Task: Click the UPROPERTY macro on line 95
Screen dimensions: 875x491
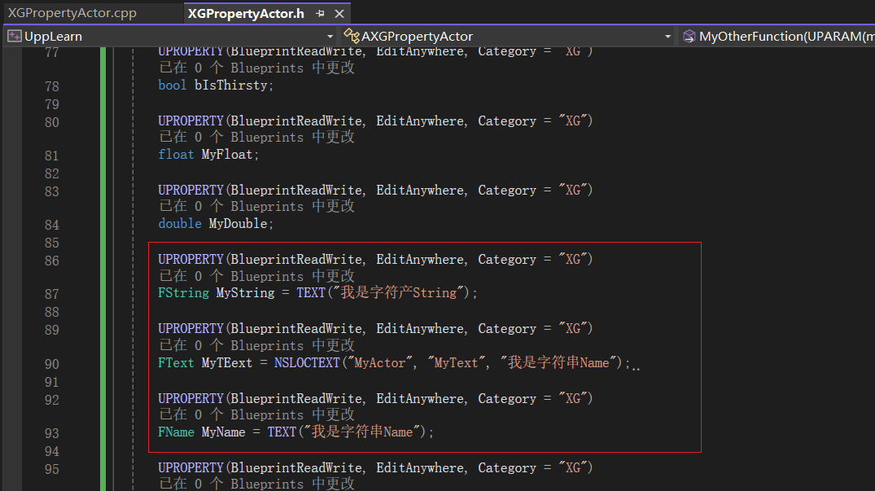Action: tap(190, 468)
